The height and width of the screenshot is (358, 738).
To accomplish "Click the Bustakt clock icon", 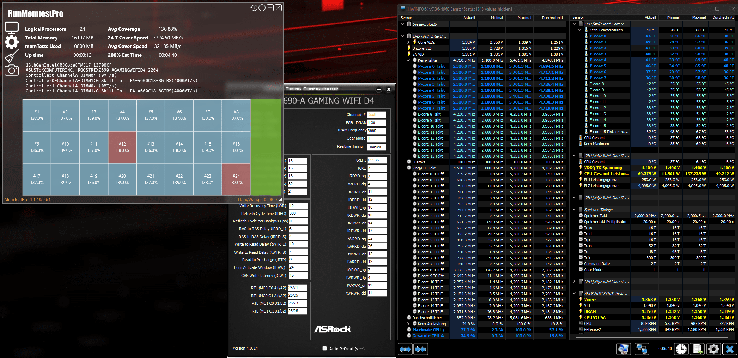I will point(409,162).
